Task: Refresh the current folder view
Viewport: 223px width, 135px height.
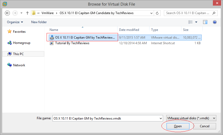Action: click(x=157, y=13)
